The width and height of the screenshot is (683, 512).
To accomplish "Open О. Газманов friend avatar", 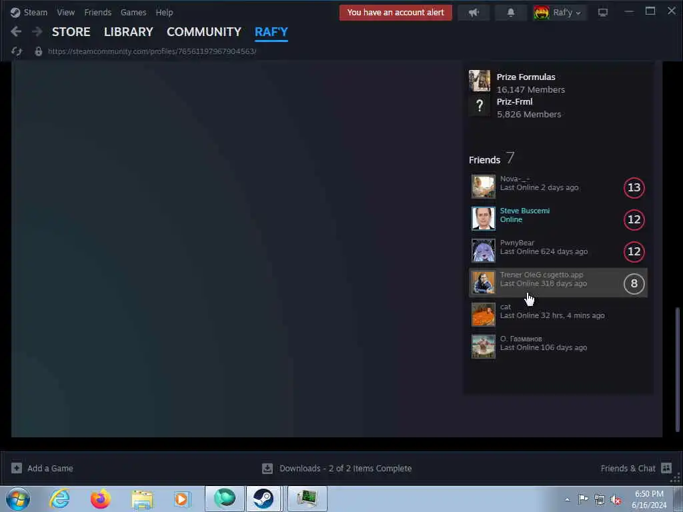I will click(x=483, y=347).
